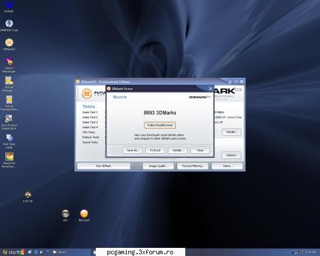This screenshot has height=256, width=320.
Task: Export the score with To Excel
Action: (x=155, y=150)
